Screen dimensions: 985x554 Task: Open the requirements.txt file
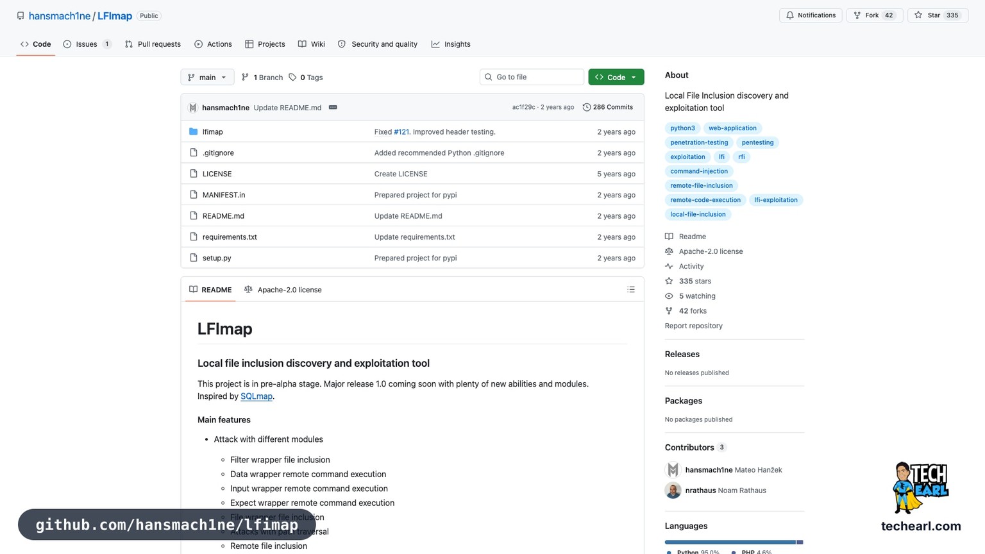coord(230,237)
